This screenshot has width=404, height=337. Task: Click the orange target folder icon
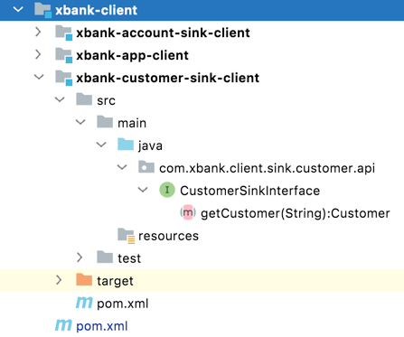pyautogui.click(x=84, y=280)
